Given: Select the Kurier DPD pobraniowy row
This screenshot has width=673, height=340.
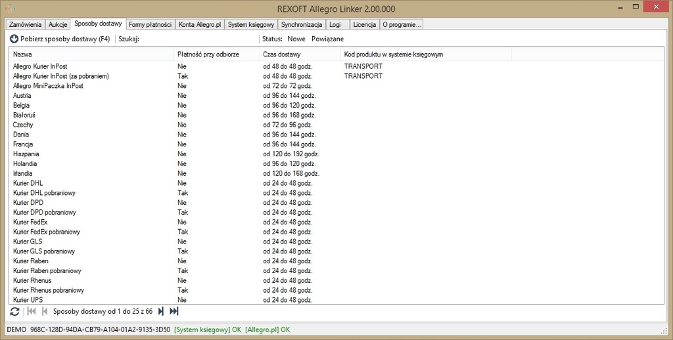Looking at the screenshot, I should click(x=336, y=212).
